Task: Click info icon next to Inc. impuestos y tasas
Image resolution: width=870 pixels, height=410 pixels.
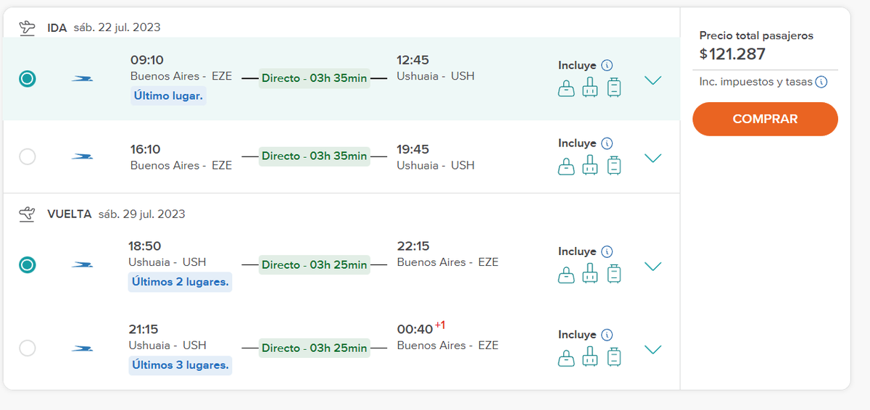Action: 821,82
